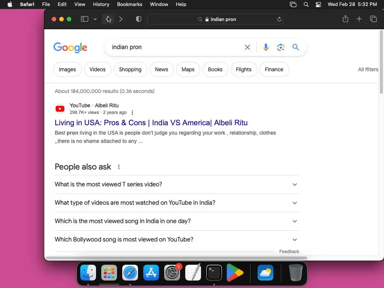Open Terminal from the Dock
Screen dimensions: 384x288
pyautogui.click(x=214, y=273)
